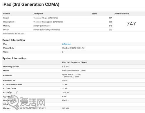Select the Model value 'iPad (3rd Generation CDMA)'
145x113 pixels.
coord(74,71)
